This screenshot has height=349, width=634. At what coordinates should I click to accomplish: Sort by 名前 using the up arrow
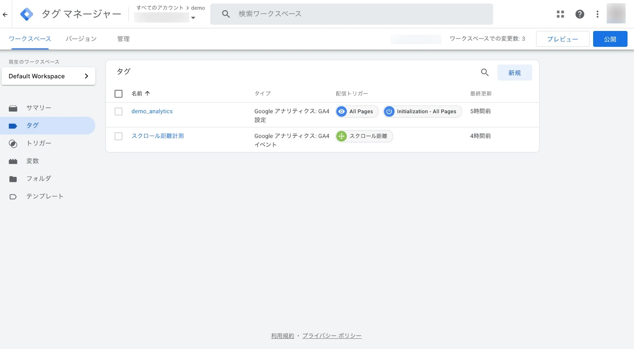(147, 94)
